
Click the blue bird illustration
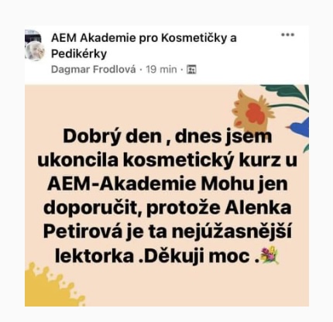point(298,128)
